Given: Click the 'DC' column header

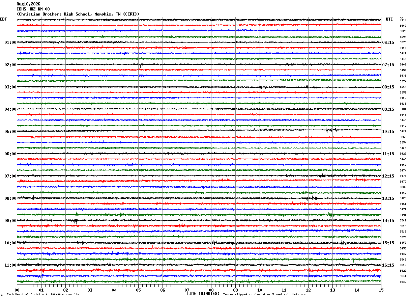Looking at the screenshot, I should click(401, 18).
